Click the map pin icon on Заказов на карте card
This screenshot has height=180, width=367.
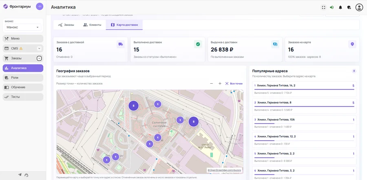tap(352, 44)
